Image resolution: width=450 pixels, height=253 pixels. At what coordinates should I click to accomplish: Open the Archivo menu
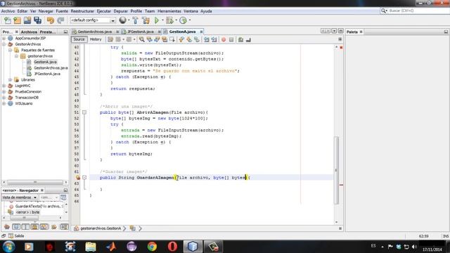8,11
